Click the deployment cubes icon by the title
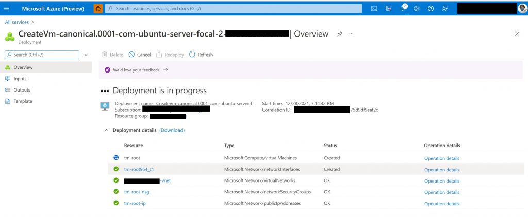This screenshot has width=528, height=217. point(10,37)
